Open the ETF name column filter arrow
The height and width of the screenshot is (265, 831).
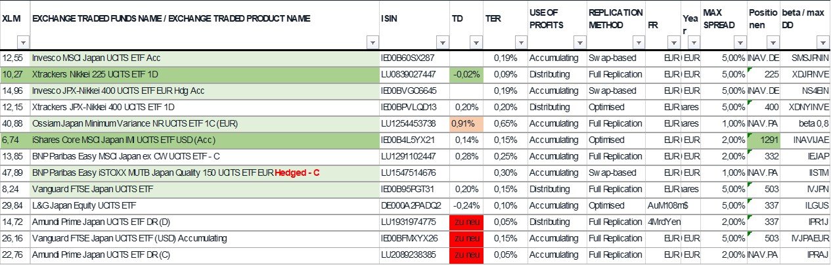[x=372, y=43]
